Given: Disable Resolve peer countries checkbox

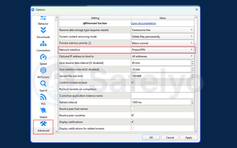Looking at the screenshot, I should point(132,115).
